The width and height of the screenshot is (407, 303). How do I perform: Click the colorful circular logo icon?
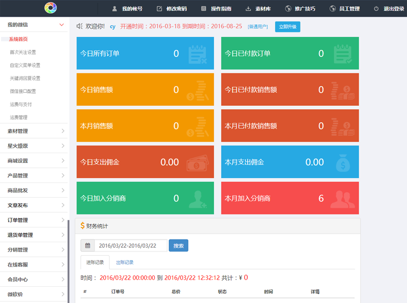point(50,8)
